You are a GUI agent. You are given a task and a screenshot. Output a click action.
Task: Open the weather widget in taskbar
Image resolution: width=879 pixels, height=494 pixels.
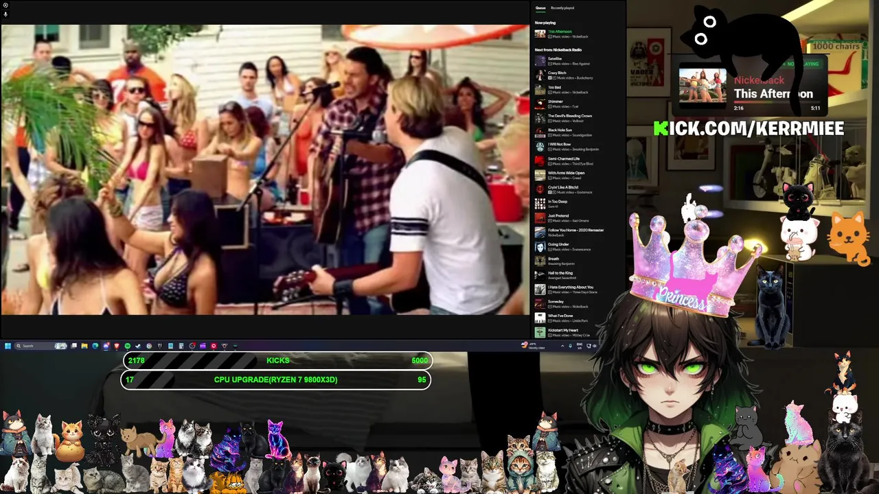coord(532,346)
